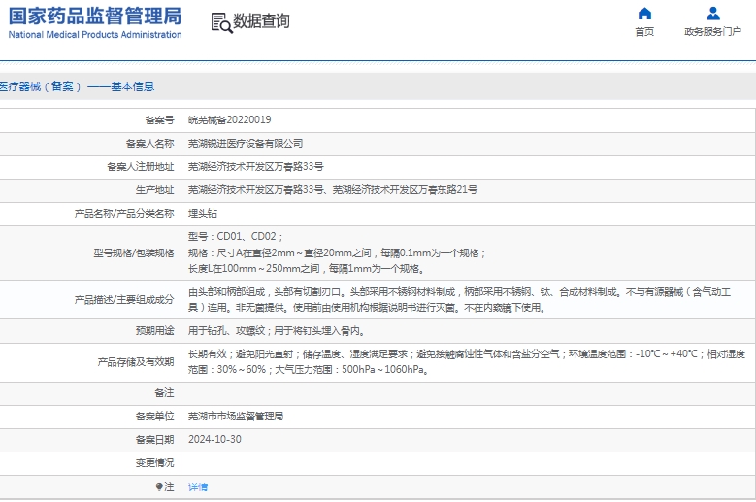Click company name 芜湖锐进医疗设备有限公司

[246, 144]
